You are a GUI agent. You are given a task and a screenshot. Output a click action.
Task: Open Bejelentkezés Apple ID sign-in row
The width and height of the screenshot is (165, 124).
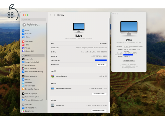click(34, 25)
